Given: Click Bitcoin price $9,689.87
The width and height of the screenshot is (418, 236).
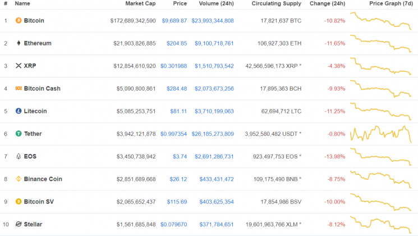Looking at the screenshot, I should coord(174,21).
